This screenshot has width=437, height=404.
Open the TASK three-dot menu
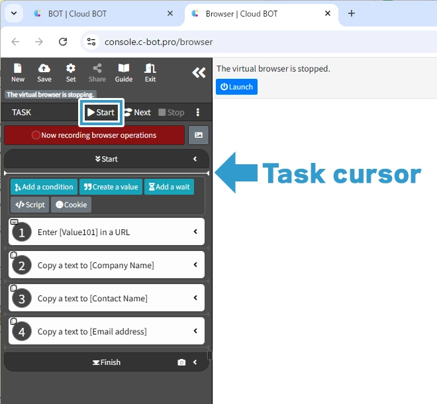tap(197, 113)
